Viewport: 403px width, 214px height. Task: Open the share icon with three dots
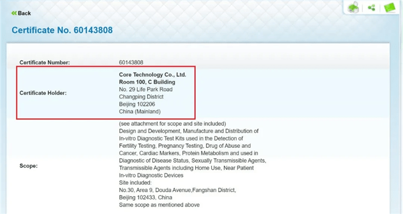371,7
